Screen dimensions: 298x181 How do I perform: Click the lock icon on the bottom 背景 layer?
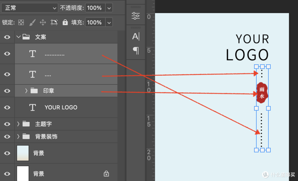click(106, 174)
